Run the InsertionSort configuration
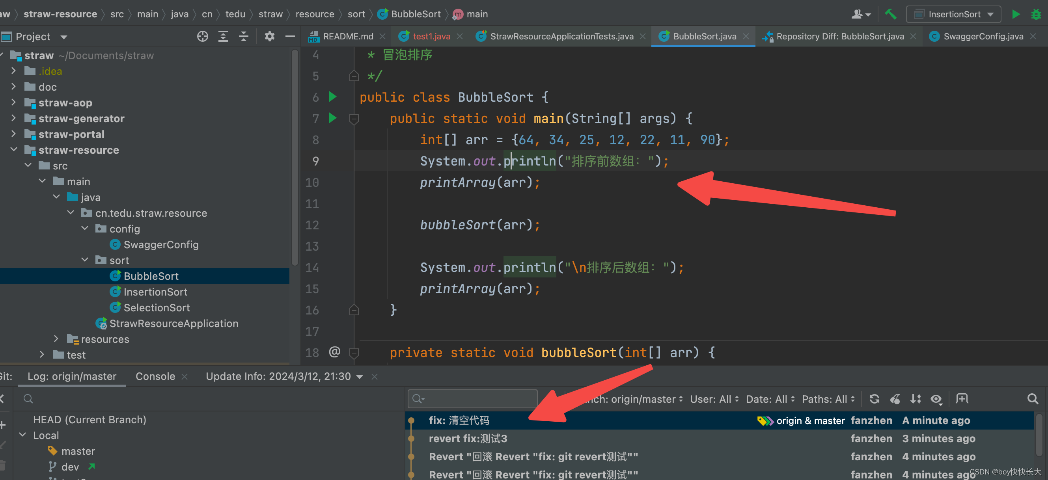The height and width of the screenshot is (480, 1048). coord(1015,14)
